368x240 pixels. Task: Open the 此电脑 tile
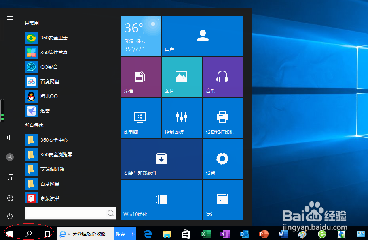(x=140, y=118)
